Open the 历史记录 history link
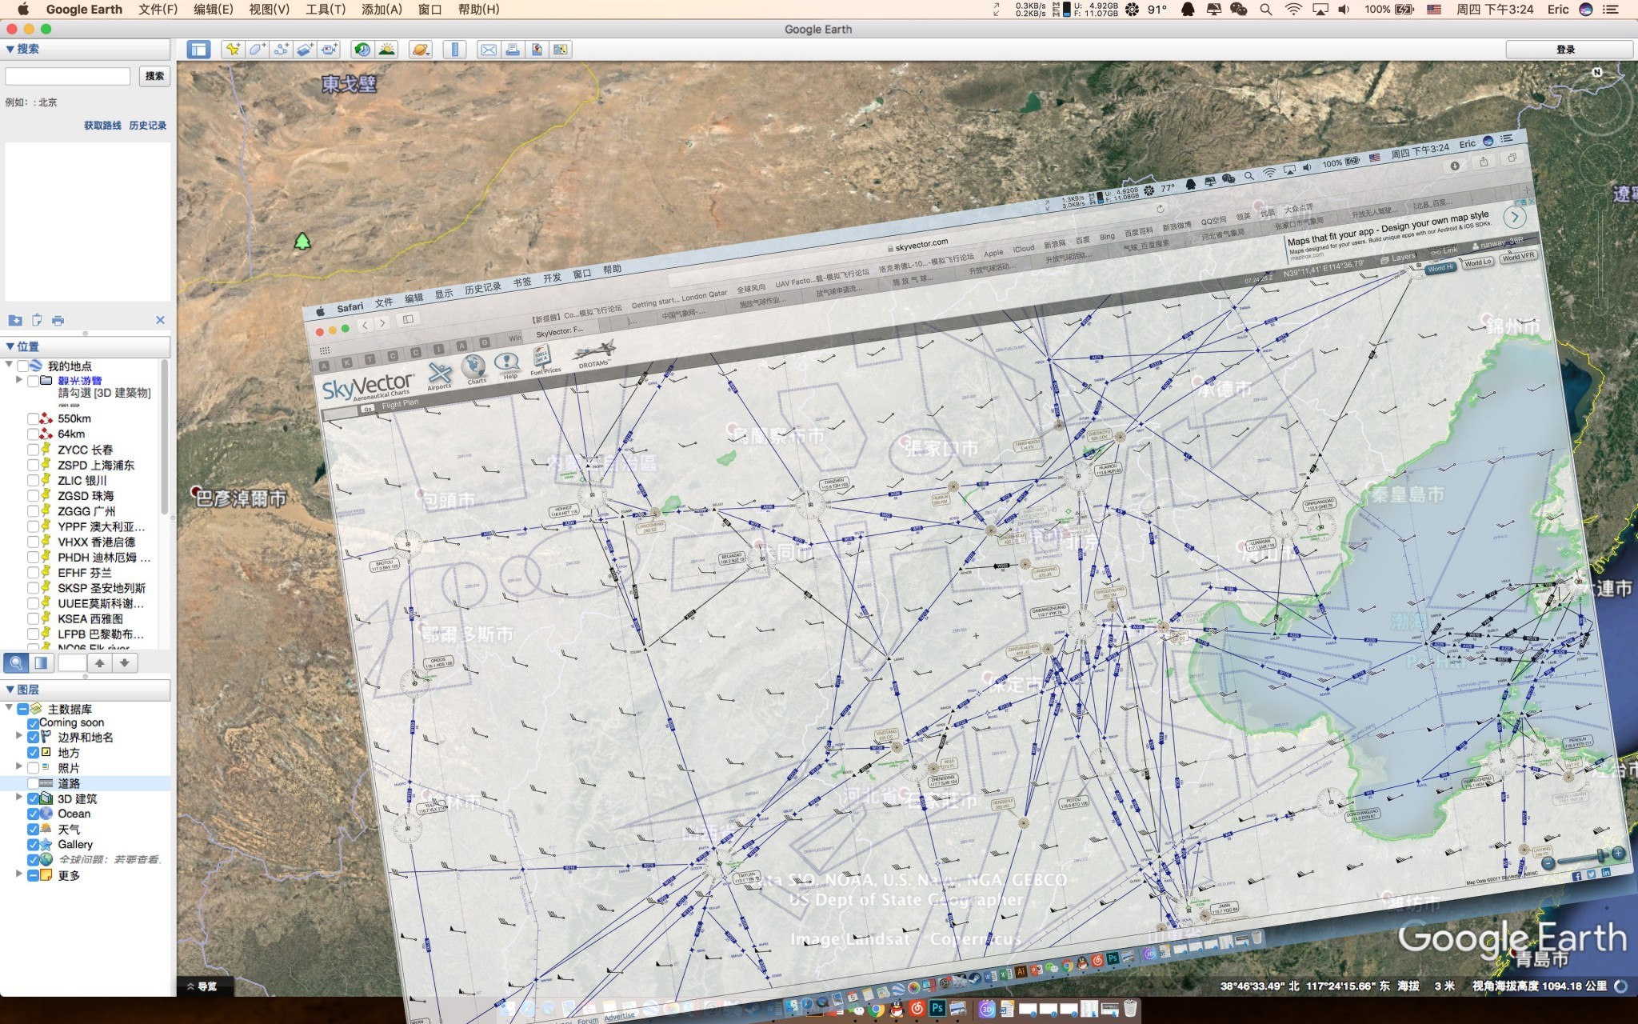Screen dimensions: 1638x1024 148,126
